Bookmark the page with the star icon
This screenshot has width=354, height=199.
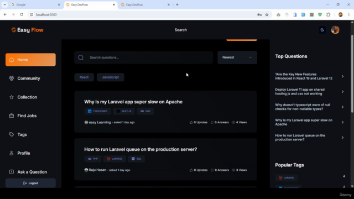click(x=267, y=15)
